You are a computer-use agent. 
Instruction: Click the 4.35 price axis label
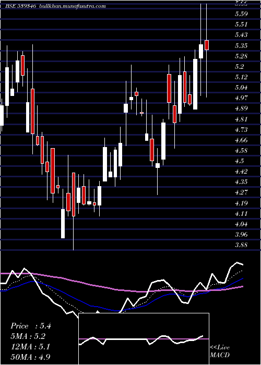click(241, 182)
